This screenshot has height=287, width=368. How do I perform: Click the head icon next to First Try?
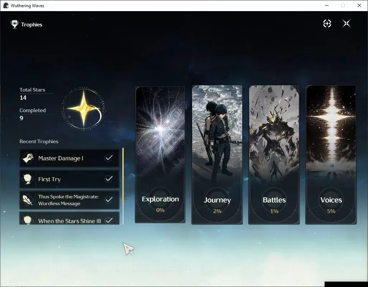click(x=28, y=179)
